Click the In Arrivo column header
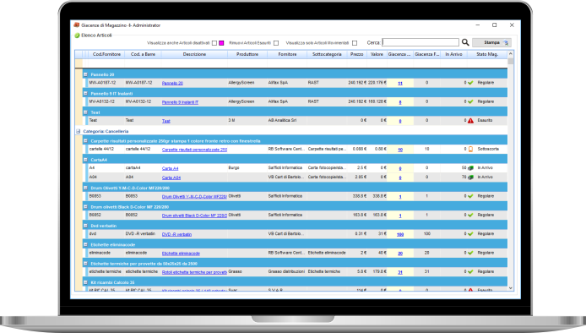 coord(453,54)
